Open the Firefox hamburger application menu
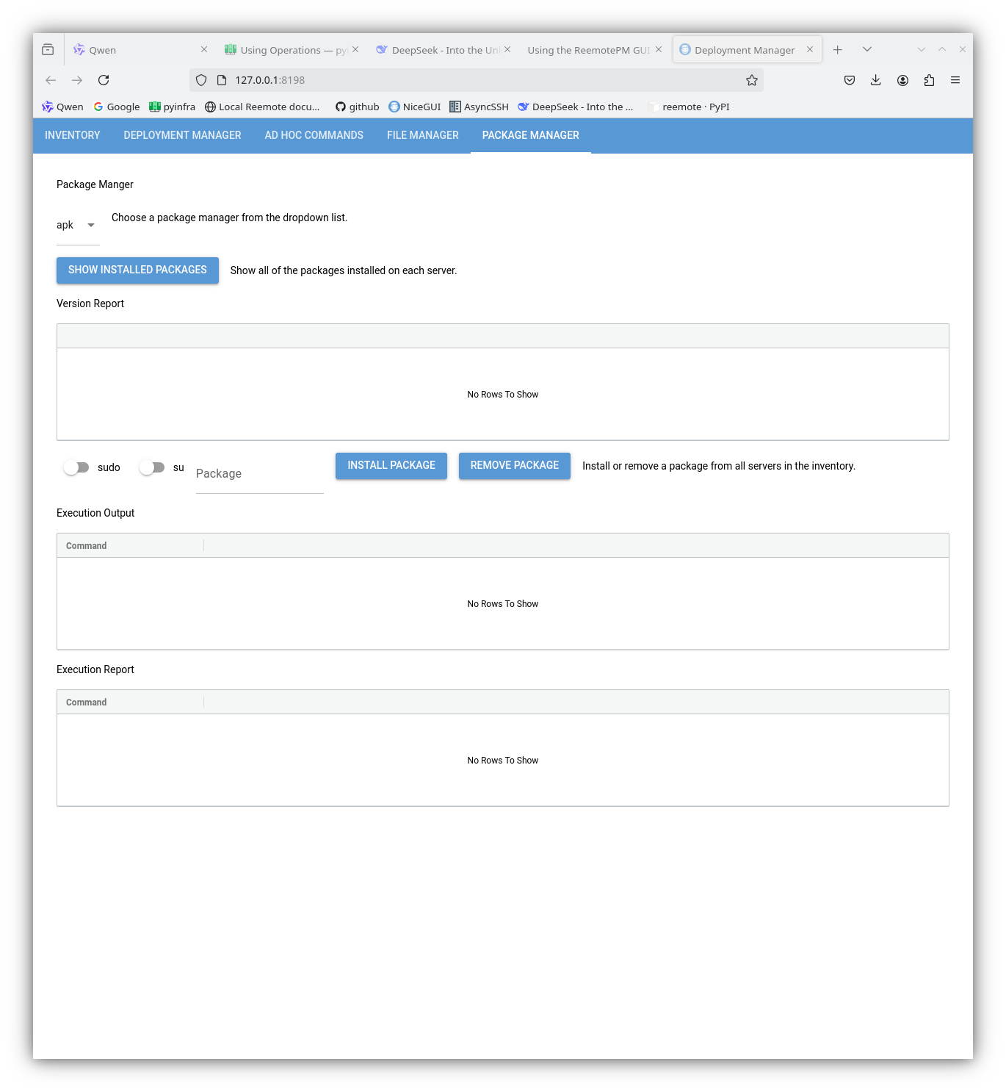This screenshot has width=1006, height=1092. (955, 80)
